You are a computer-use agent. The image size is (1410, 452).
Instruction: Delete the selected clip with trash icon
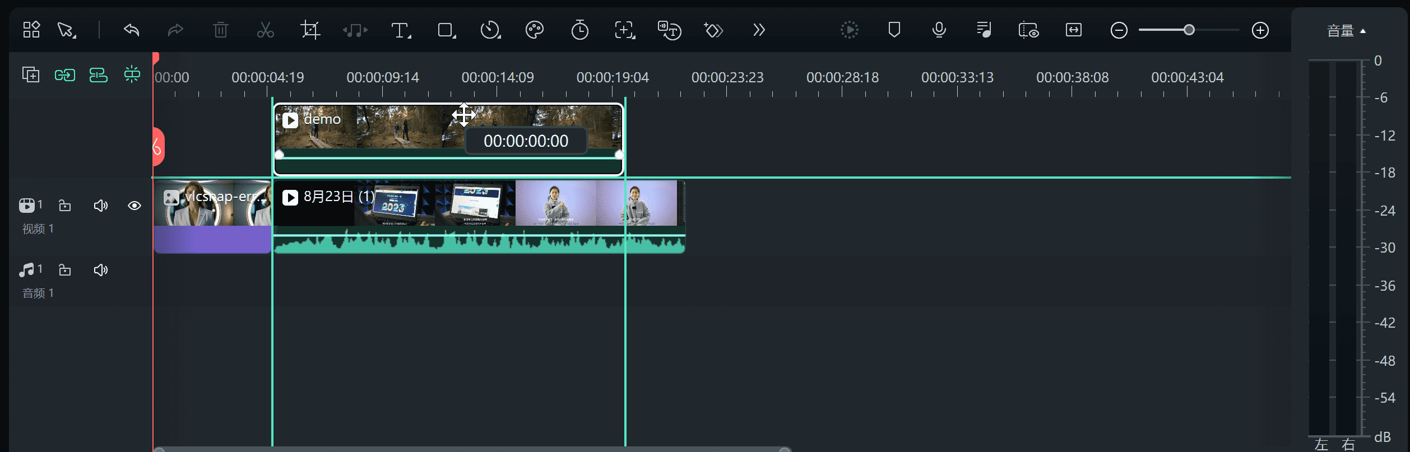[221, 30]
